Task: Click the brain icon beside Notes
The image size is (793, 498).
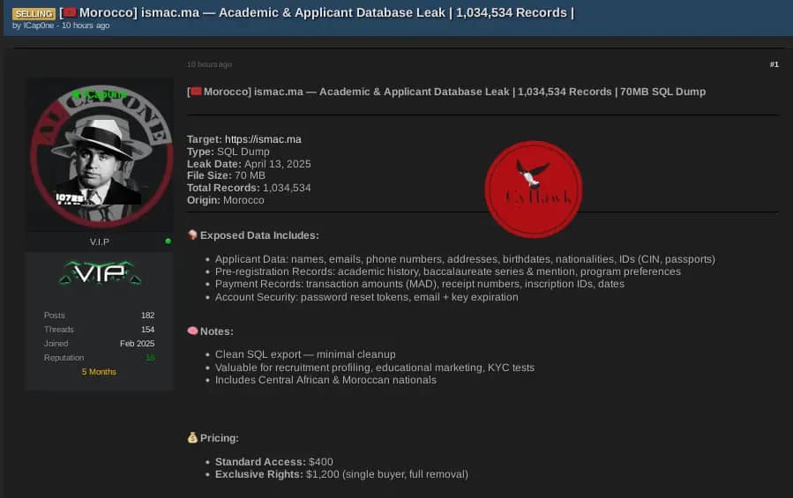Action: point(192,331)
